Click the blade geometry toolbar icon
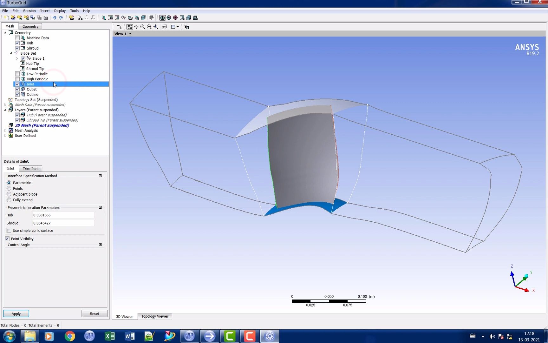Screen dimensions: 548x343 pos(123,18)
